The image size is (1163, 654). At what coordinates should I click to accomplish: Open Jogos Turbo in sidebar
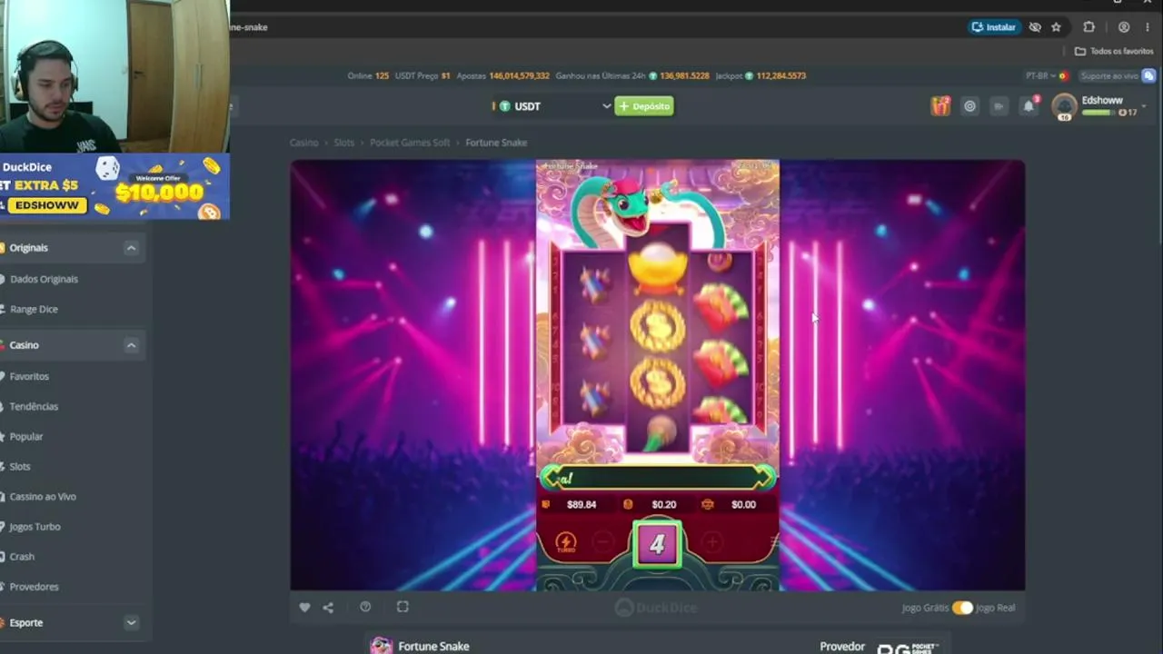pyautogui.click(x=35, y=526)
